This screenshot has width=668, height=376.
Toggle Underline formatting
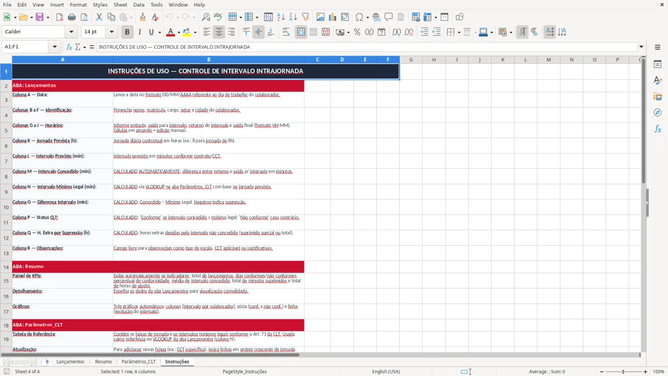[x=151, y=32]
